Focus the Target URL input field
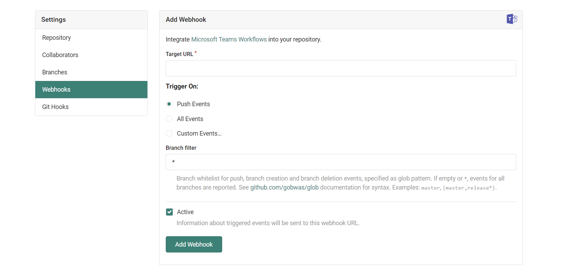Viewport: 563px width, 276px height. [x=341, y=68]
